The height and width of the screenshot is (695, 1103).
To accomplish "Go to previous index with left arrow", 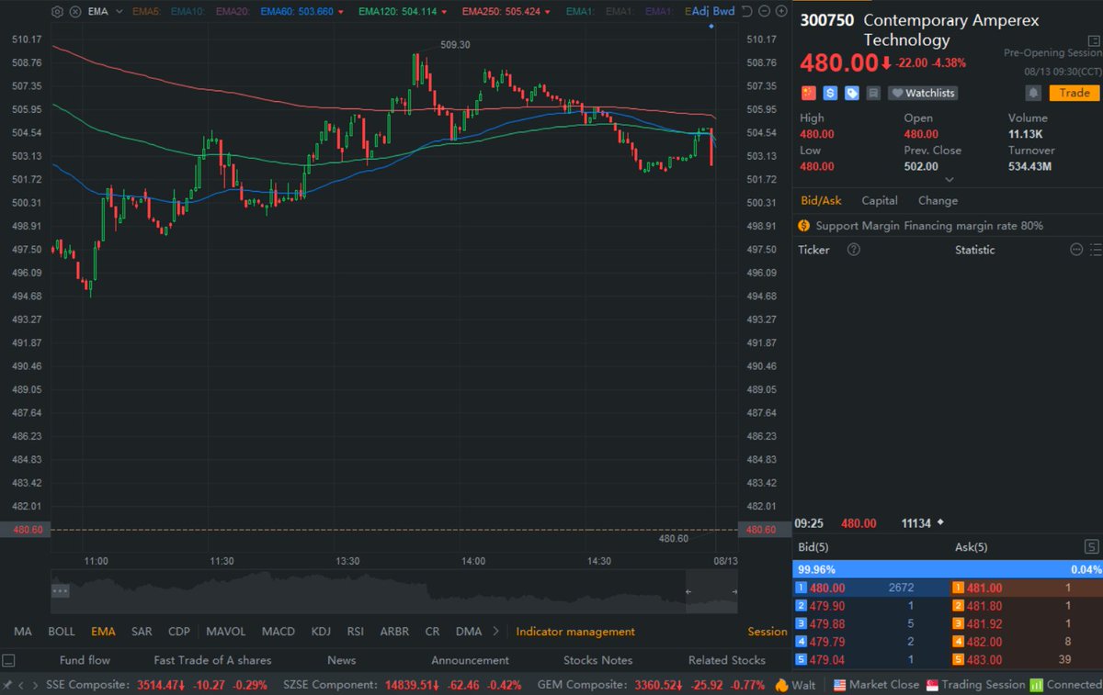I will (22, 685).
